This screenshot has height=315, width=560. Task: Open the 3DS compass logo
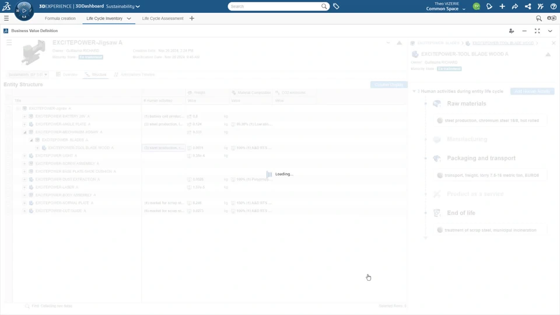pos(6,6)
